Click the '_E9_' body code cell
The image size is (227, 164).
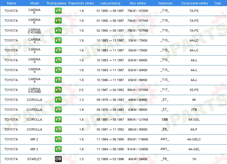(165, 129)
